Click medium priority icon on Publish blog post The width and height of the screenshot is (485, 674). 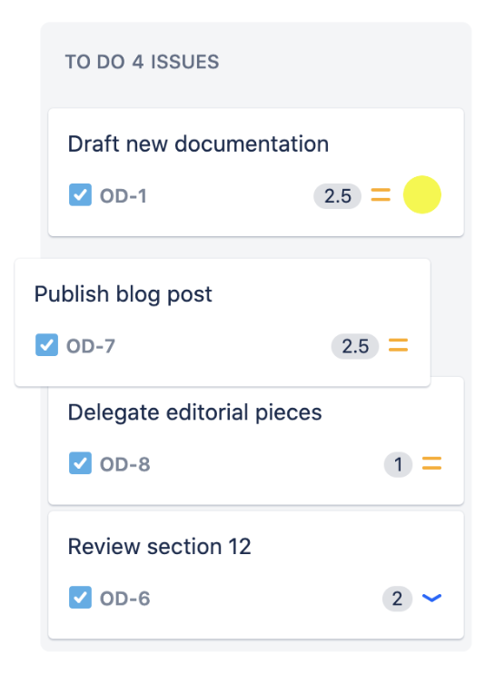398,345
